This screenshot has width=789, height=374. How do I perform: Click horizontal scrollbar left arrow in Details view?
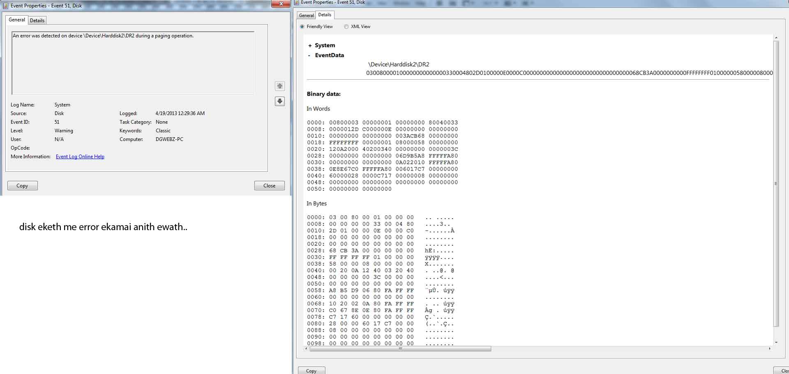pyautogui.click(x=306, y=349)
